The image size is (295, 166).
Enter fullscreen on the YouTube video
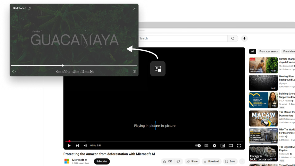[239, 146]
